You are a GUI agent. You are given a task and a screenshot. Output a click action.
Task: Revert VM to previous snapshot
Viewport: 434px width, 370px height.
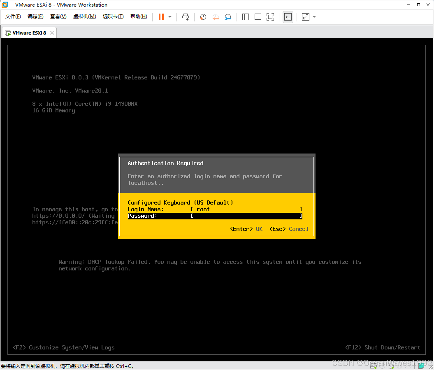215,17
